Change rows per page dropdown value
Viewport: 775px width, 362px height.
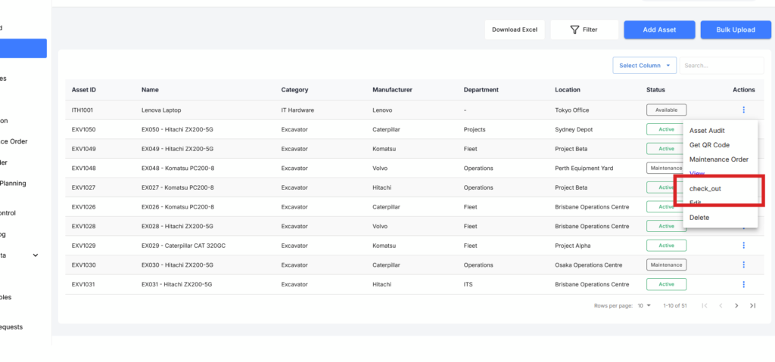tap(644, 306)
